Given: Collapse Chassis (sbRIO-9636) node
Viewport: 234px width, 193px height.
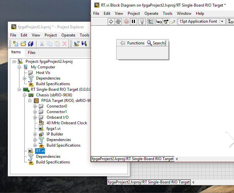Looking at the screenshot, I should click(x=25, y=95).
